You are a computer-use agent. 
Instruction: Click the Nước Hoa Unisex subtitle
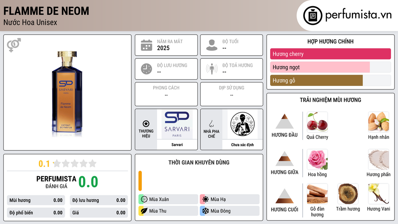click(30, 22)
